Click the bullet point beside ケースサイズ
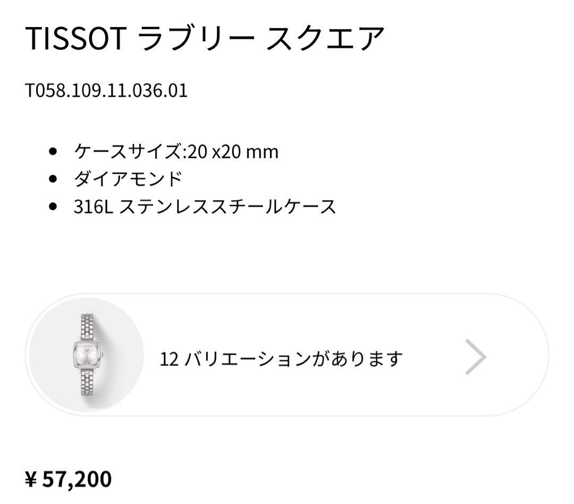The width and height of the screenshot is (574, 504). [x=53, y=151]
